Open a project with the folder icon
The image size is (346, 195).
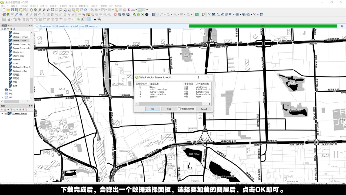click(8, 10)
